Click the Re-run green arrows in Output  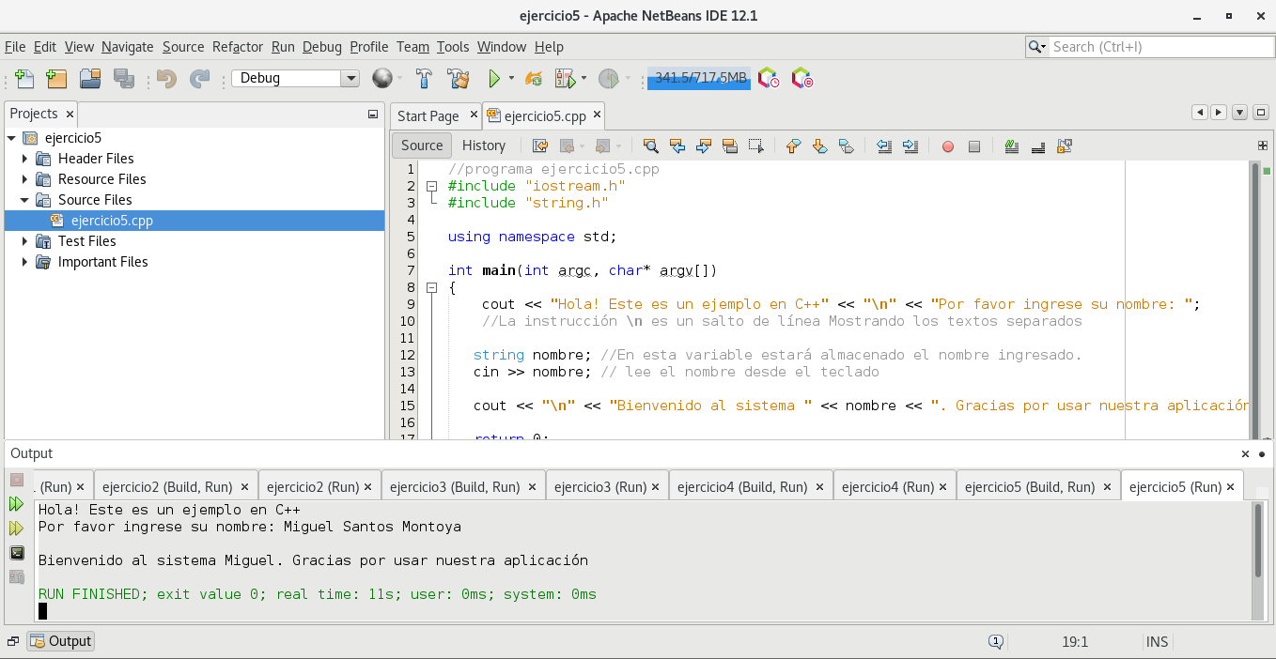17,504
